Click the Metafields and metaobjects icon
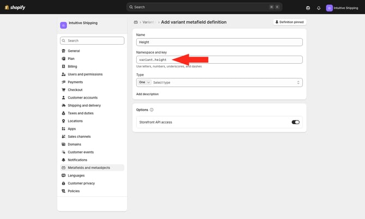 (x=63, y=168)
